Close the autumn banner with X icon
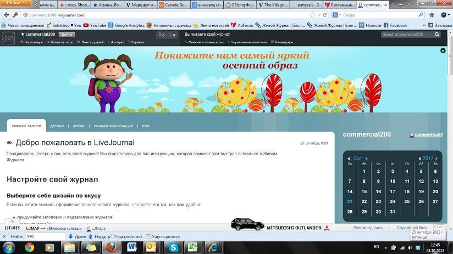 point(443,50)
